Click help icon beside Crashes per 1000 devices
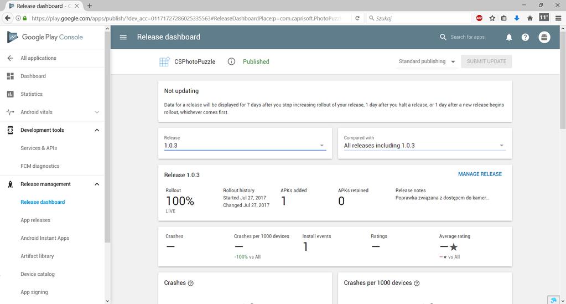The width and height of the screenshot is (566, 304). 417,284
